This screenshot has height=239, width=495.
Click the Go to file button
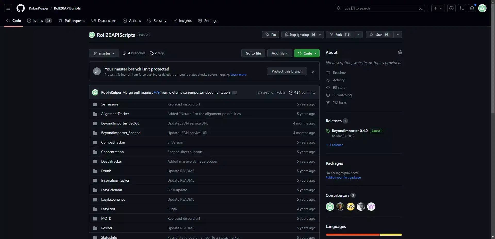(x=253, y=53)
